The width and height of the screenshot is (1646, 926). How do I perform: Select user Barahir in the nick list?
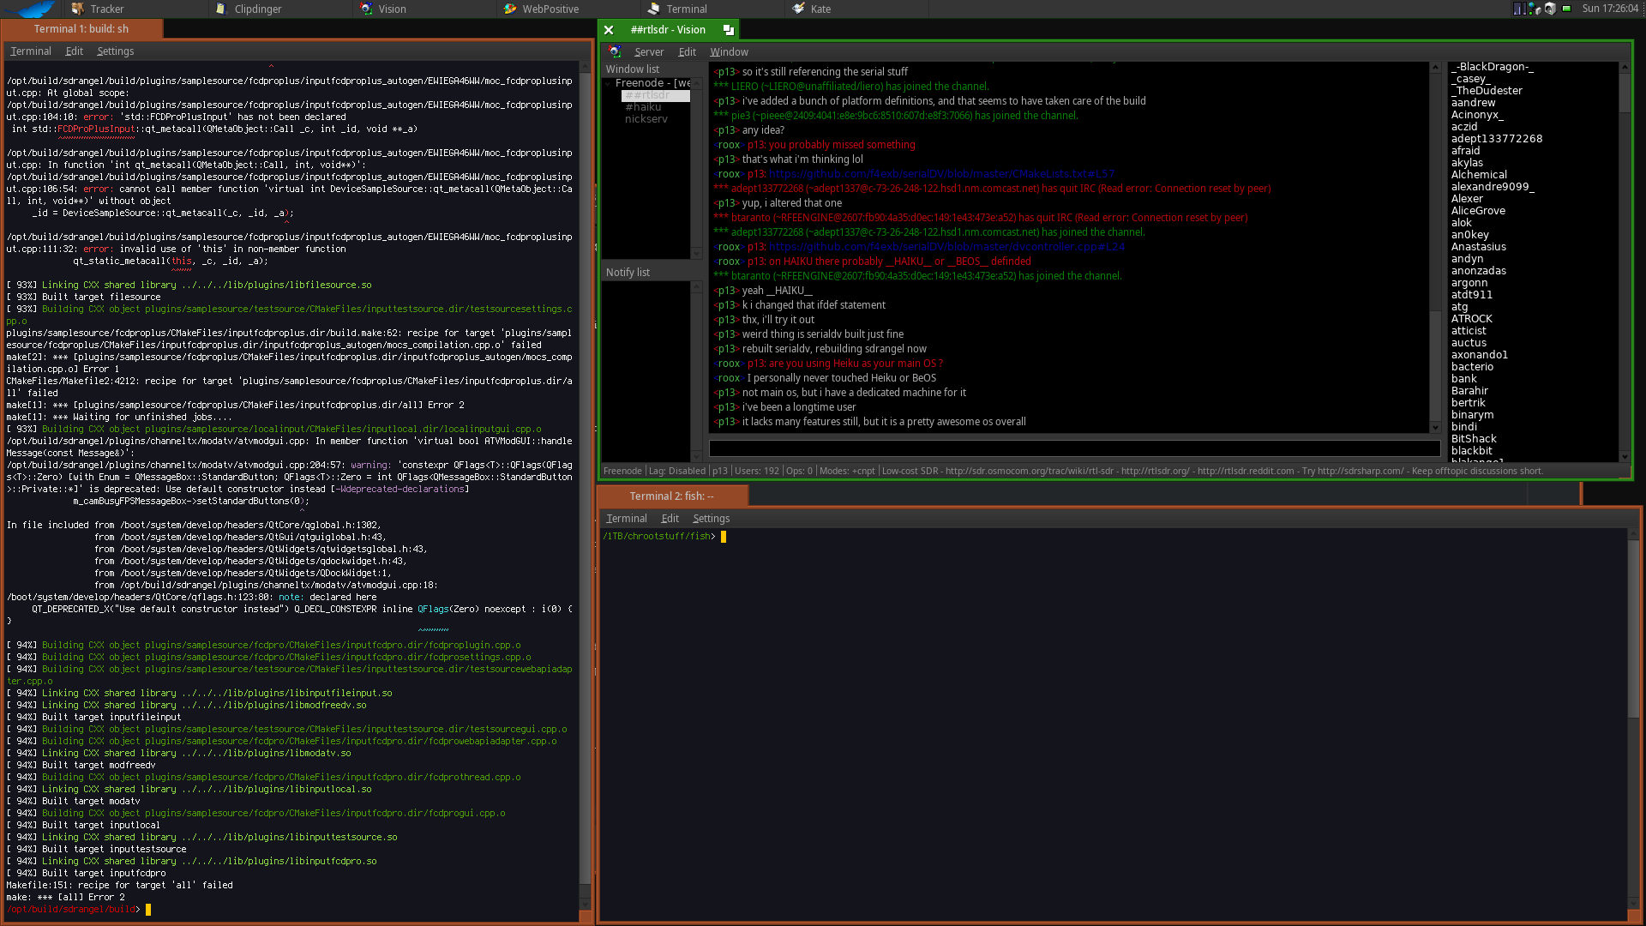point(1469,391)
